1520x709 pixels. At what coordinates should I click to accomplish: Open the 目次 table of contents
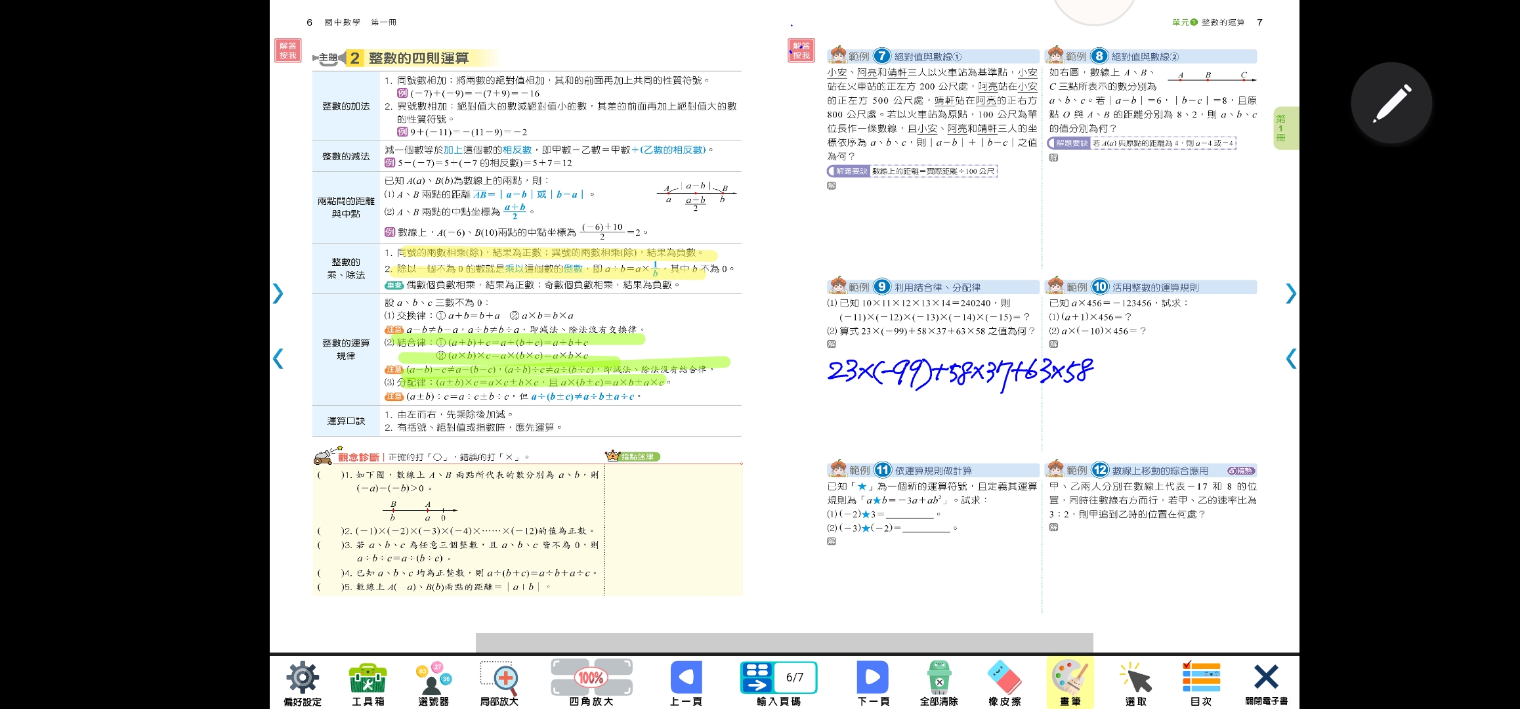tap(1201, 683)
